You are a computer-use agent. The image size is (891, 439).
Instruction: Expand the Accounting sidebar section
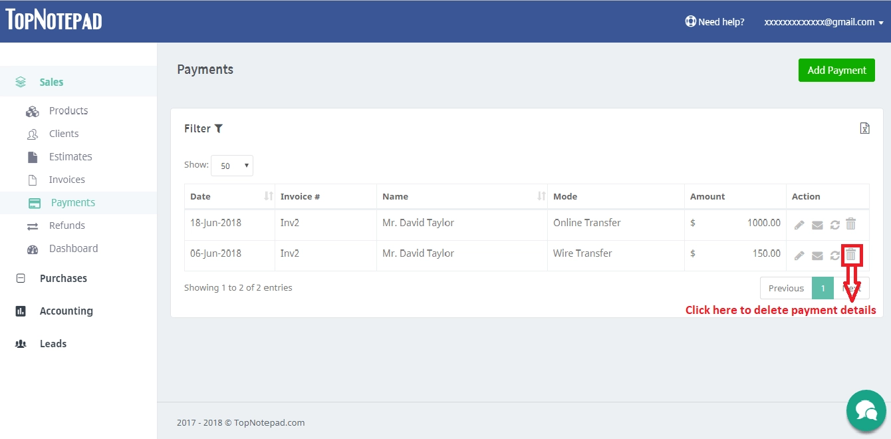tap(66, 311)
